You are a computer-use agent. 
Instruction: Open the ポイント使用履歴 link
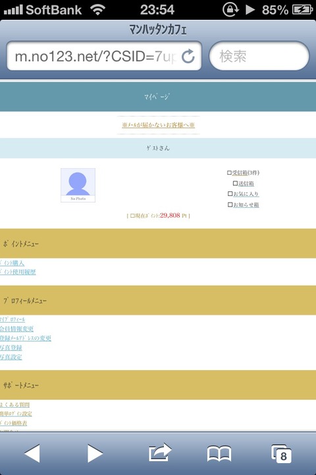[18, 272]
